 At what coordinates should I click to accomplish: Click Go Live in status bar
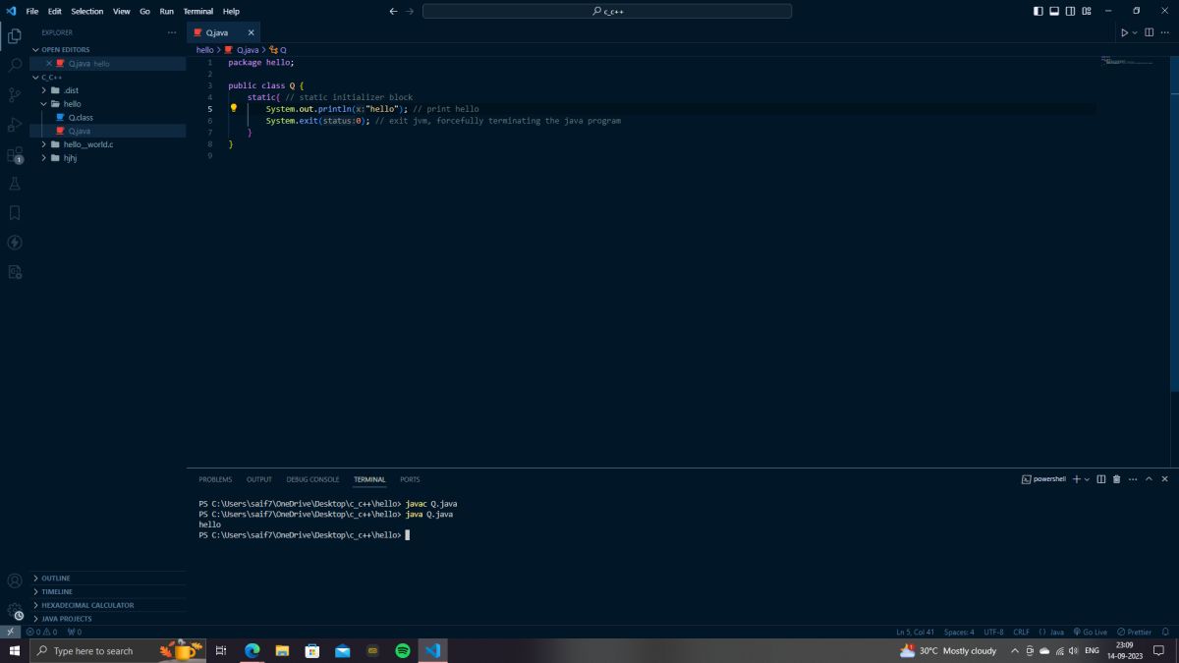[x=1091, y=632]
